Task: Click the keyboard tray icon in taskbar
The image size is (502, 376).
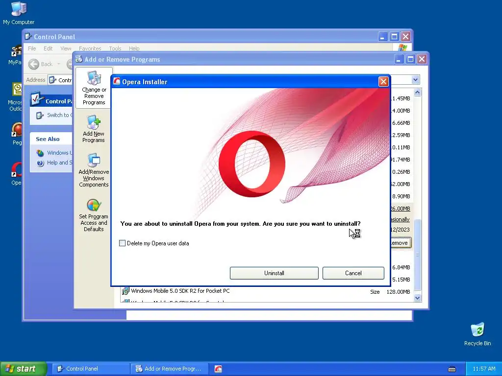Action: 452,369
